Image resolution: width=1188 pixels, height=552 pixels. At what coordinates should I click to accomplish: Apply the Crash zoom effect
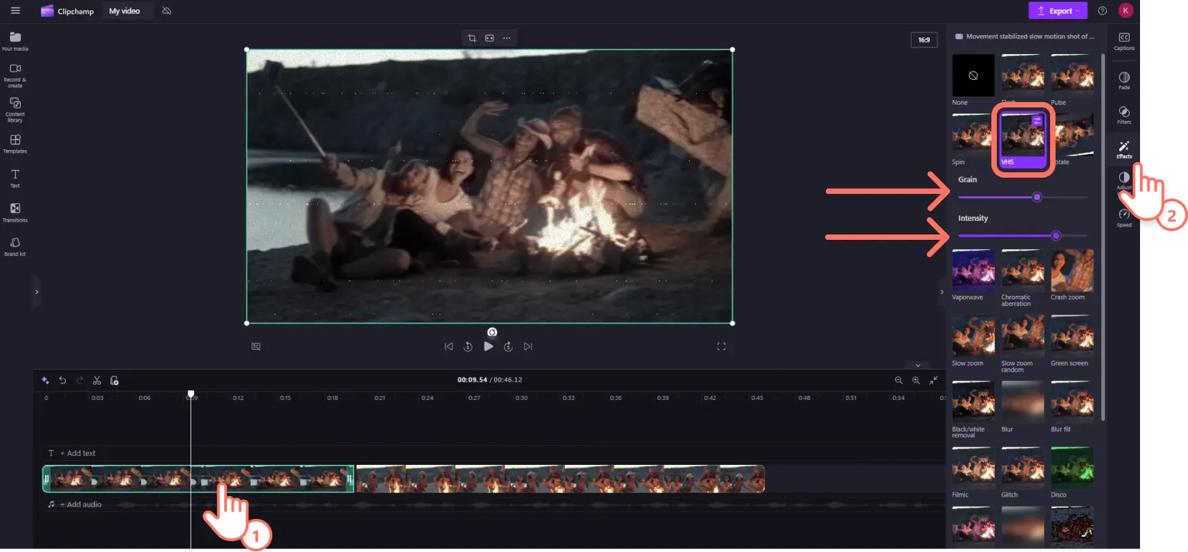click(1072, 271)
